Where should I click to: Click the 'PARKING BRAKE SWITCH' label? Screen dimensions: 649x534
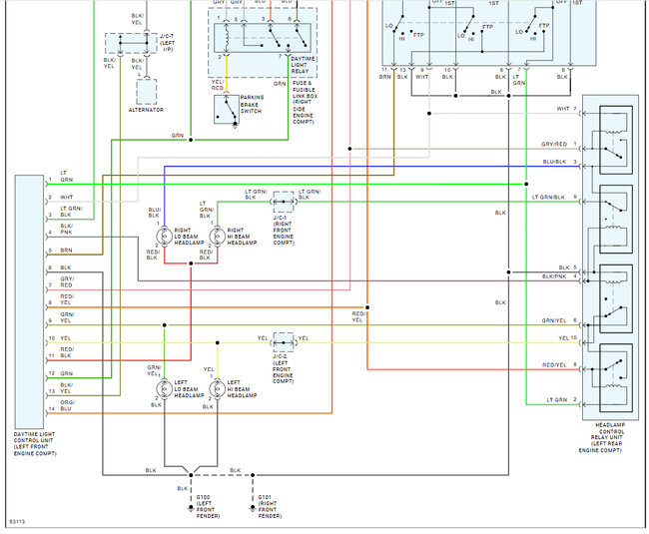[252, 104]
